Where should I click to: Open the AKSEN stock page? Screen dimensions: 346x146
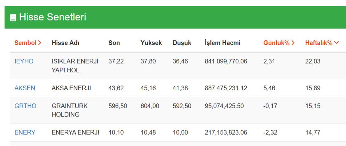[x=25, y=88]
